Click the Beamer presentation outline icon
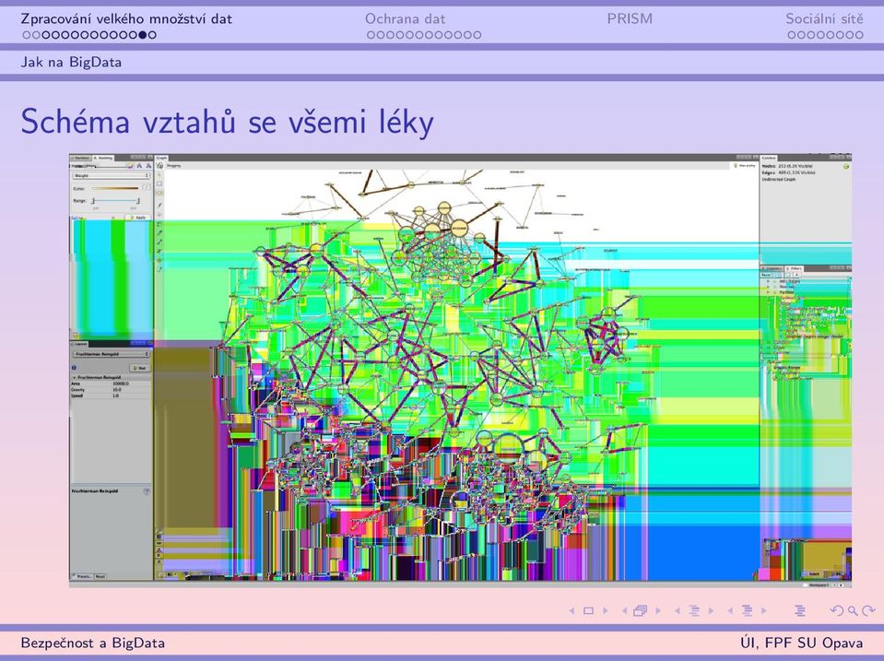This screenshot has width=884, height=661. tap(800, 611)
